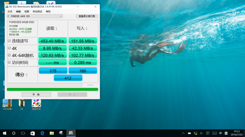The height and width of the screenshot is (137, 245).
Task: Click the green benchmark progress bar
Action: point(52,90)
